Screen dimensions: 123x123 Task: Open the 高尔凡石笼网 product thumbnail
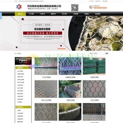[46, 89]
